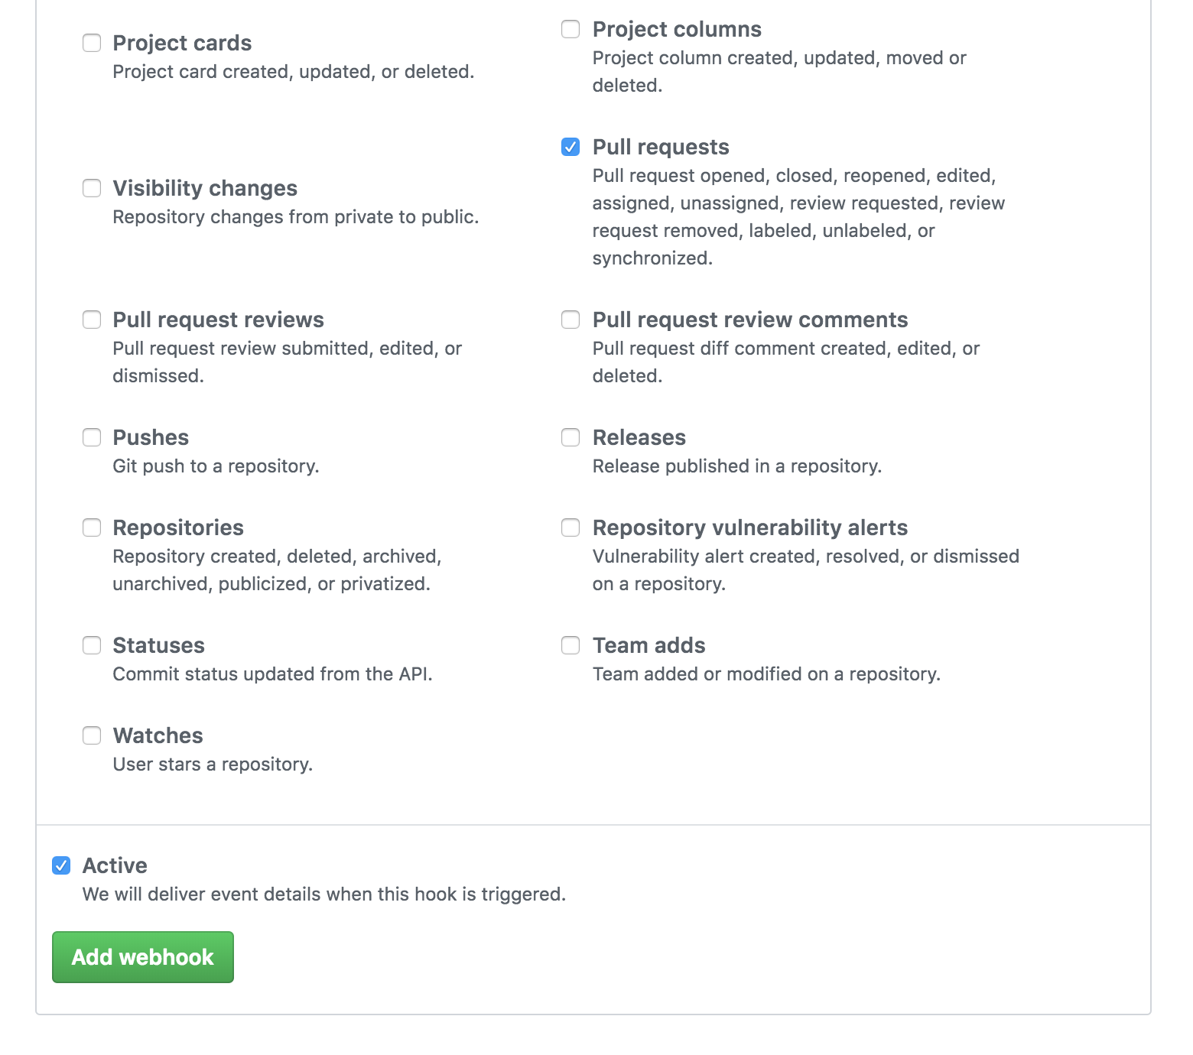The width and height of the screenshot is (1193, 1055).
Task: Check the Project cards checkbox
Action: pyautogui.click(x=92, y=43)
